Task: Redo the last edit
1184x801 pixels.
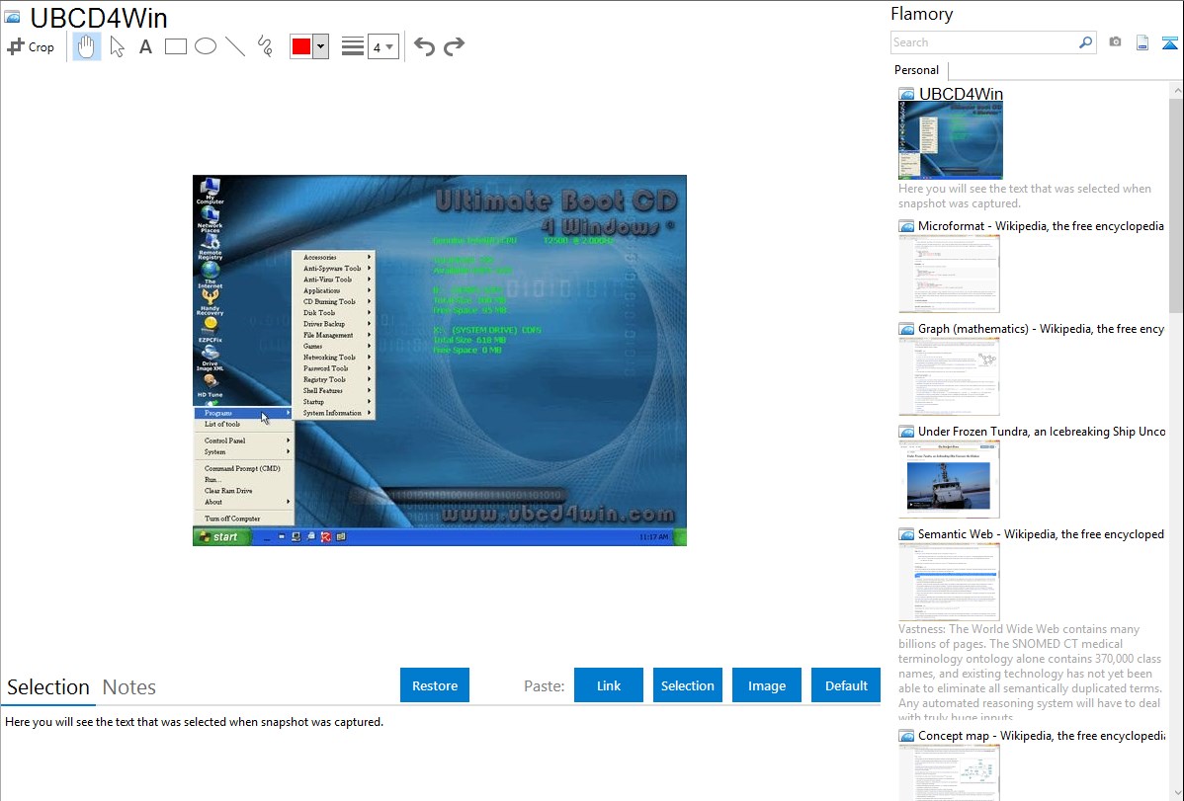Action: (454, 46)
